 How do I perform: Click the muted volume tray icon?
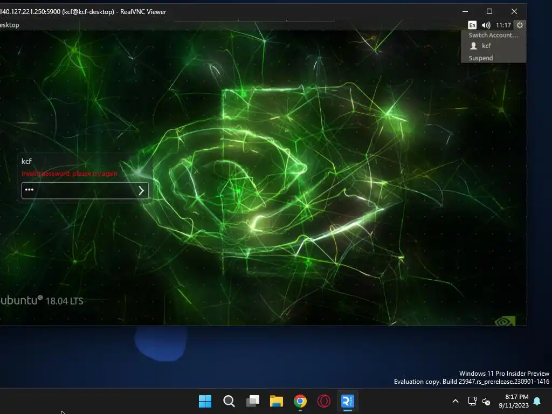[x=486, y=401]
